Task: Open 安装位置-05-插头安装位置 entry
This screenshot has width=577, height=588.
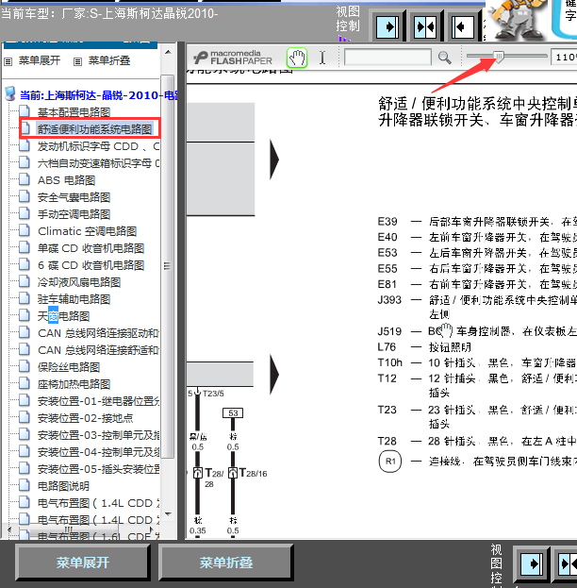Action: (98, 469)
